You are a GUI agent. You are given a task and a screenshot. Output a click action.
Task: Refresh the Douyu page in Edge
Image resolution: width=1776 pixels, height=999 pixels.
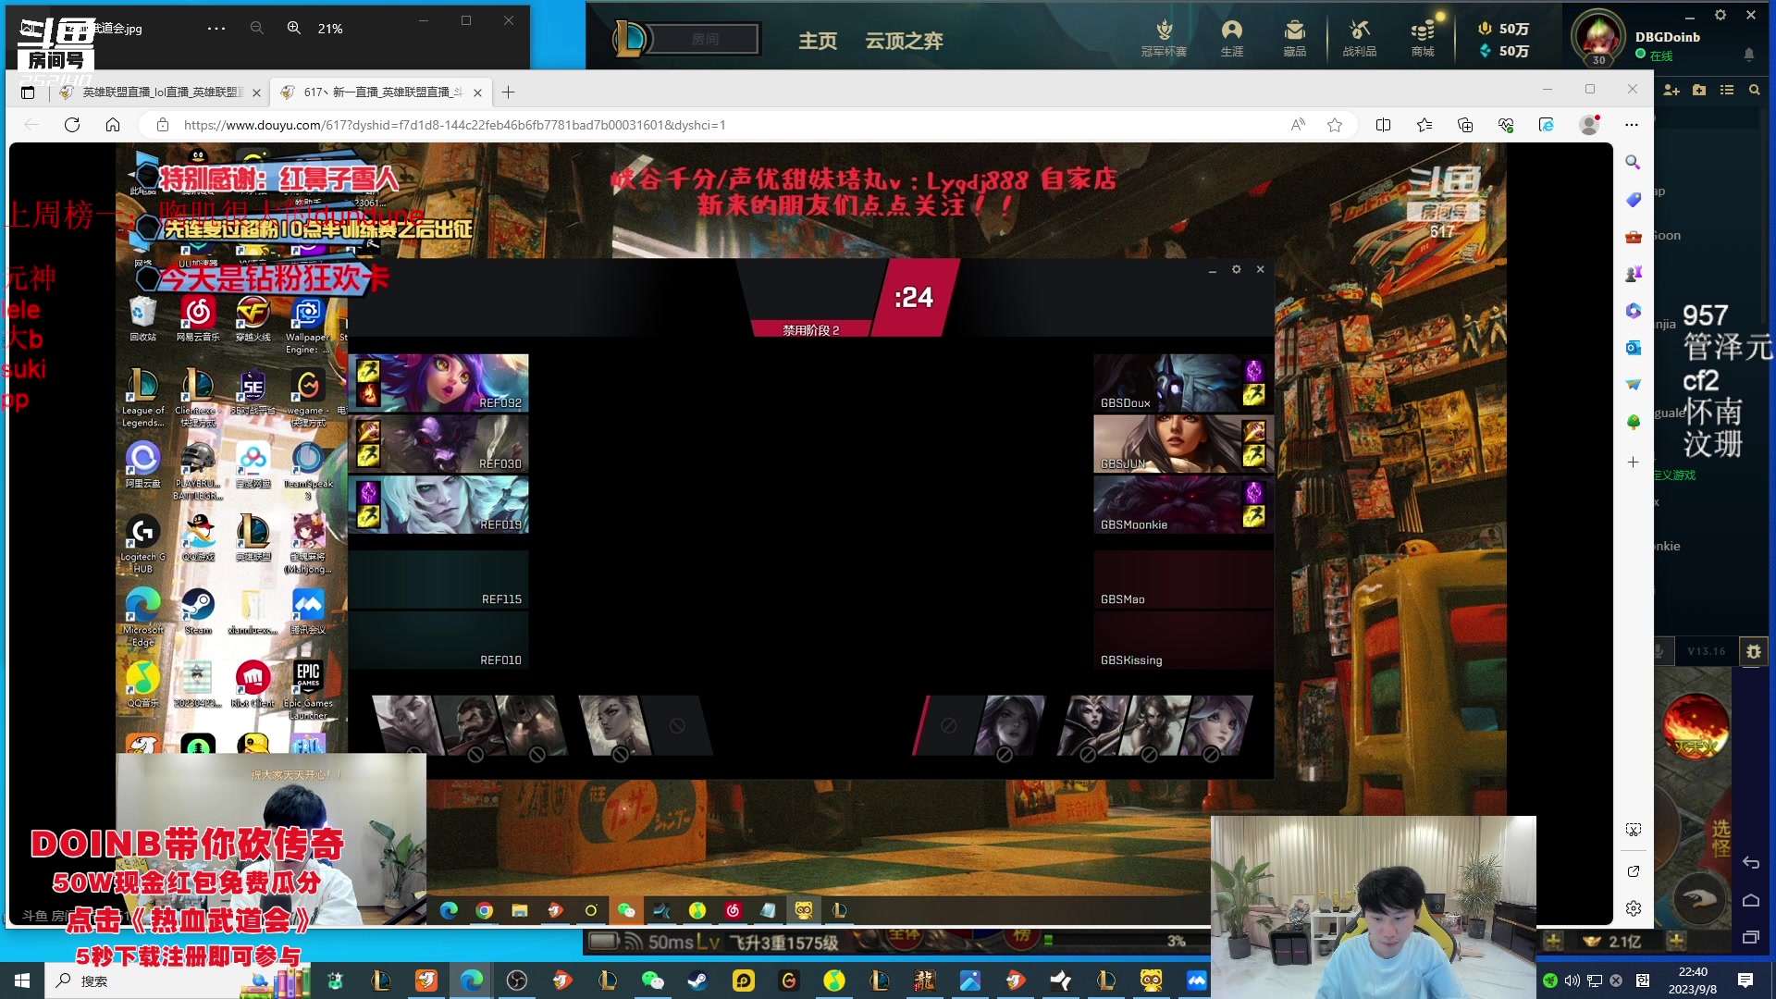[x=72, y=125]
